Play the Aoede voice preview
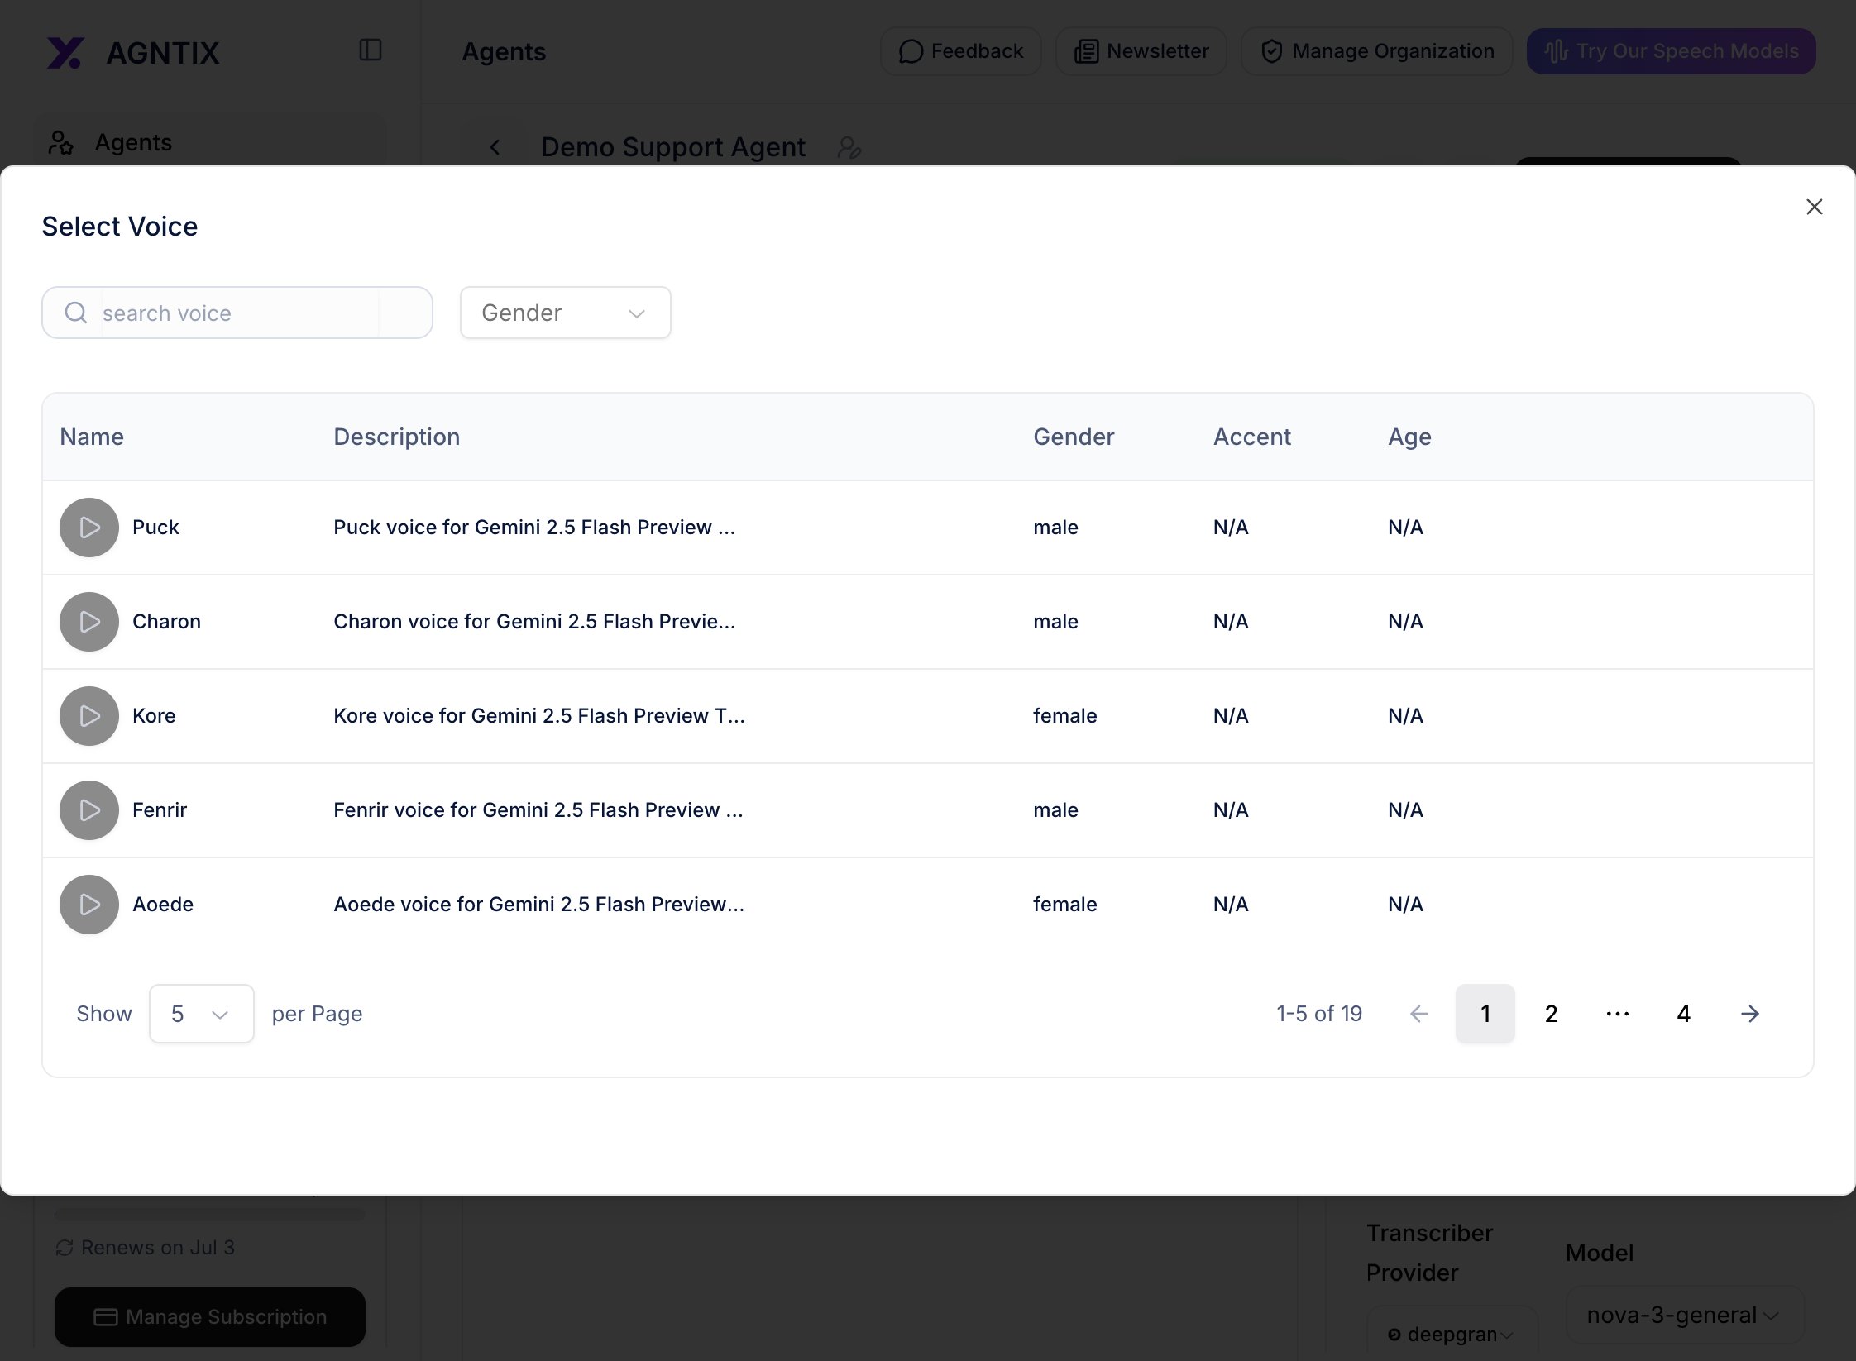This screenshot has width=1856, height=1361. click(89, 905)
